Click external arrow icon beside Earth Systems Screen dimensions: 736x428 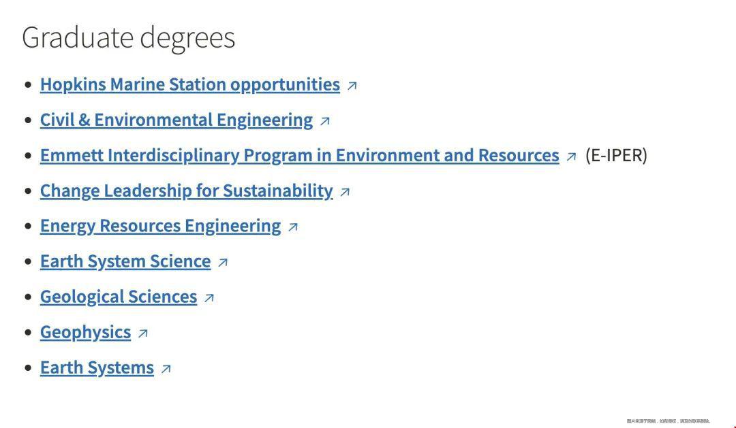[166, 369]
